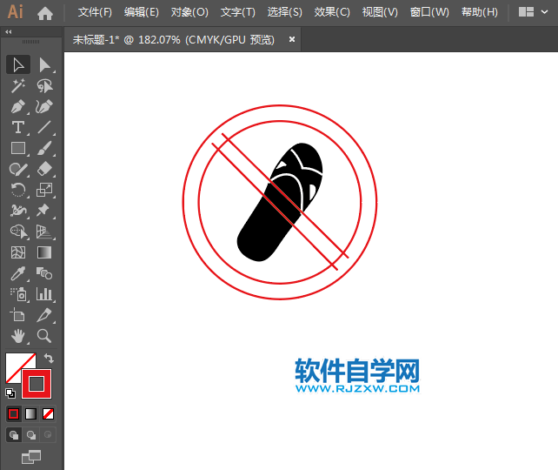Activate the Hand tool
The image size is (558, 470).
coord(18,336)
